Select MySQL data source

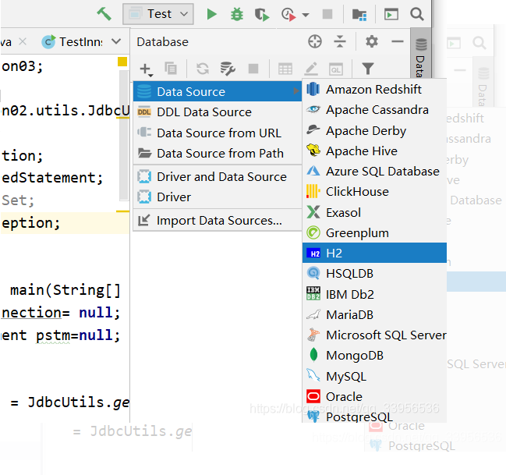click(345, 376)
